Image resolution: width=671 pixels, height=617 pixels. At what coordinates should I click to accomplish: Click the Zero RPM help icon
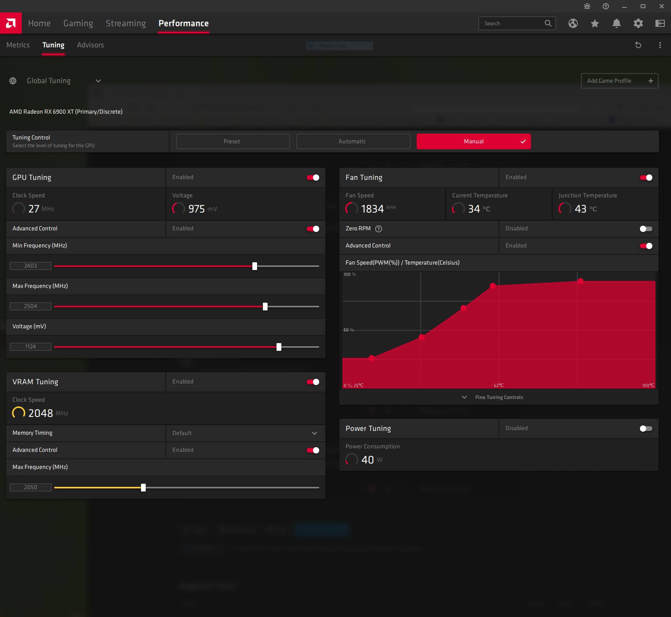click(379, 229)
